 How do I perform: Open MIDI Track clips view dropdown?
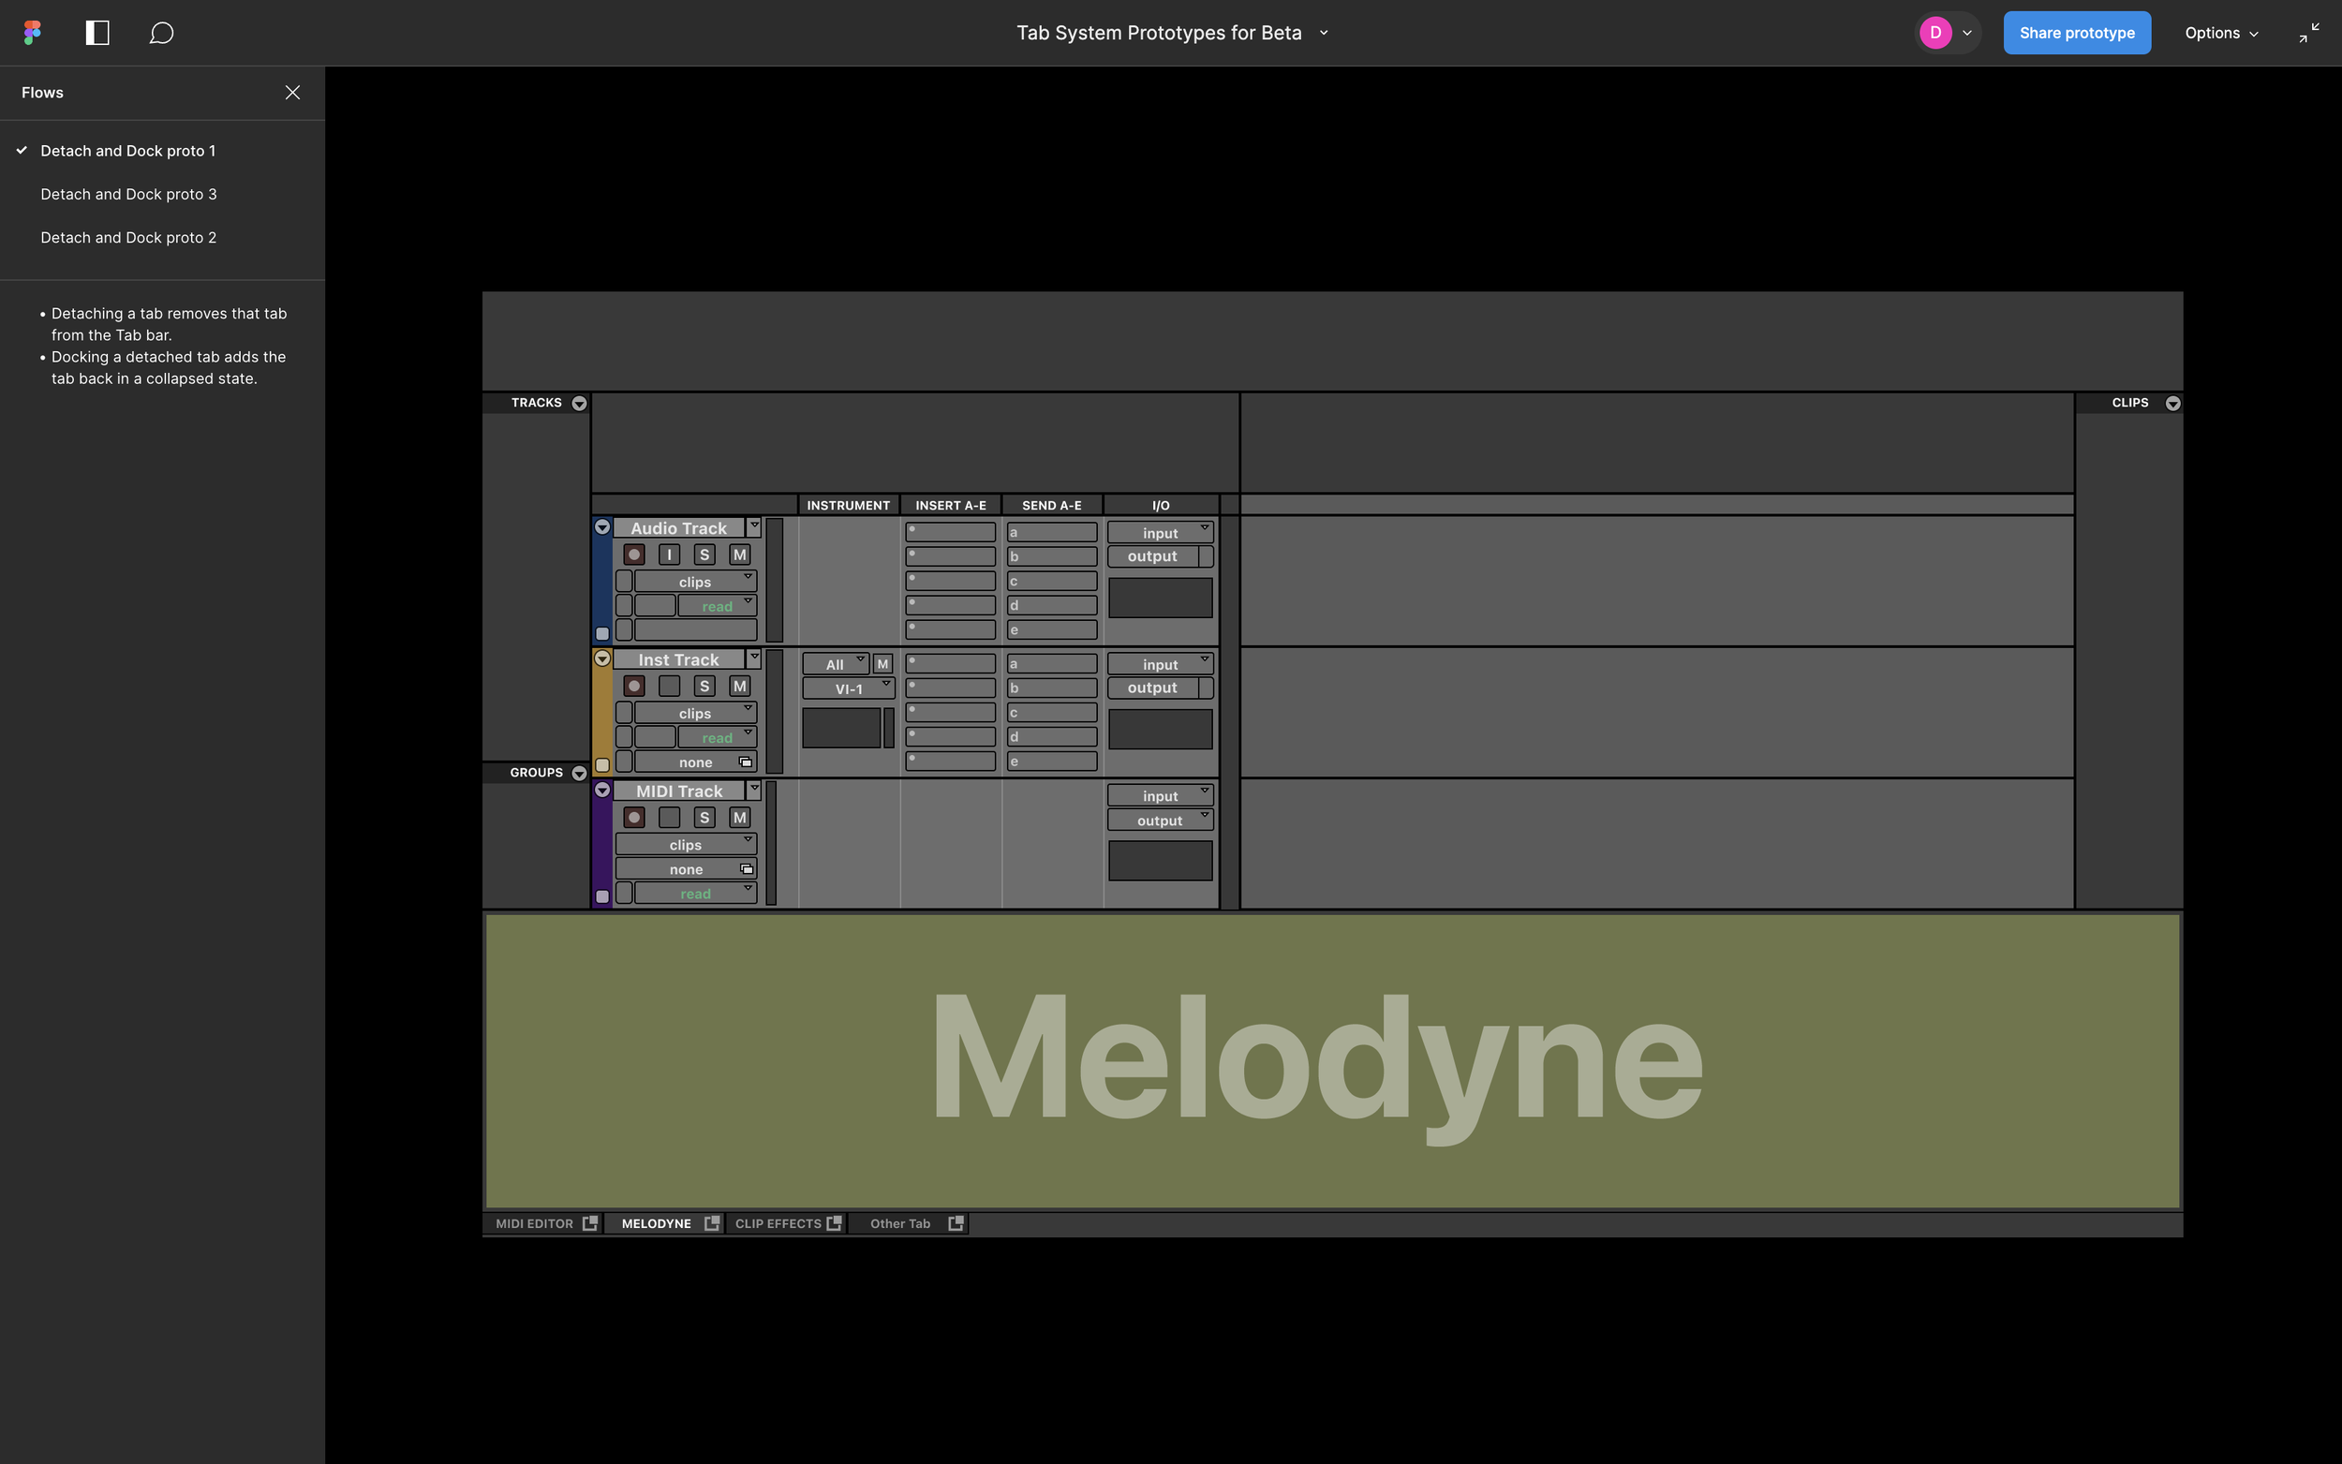point(686,845)
